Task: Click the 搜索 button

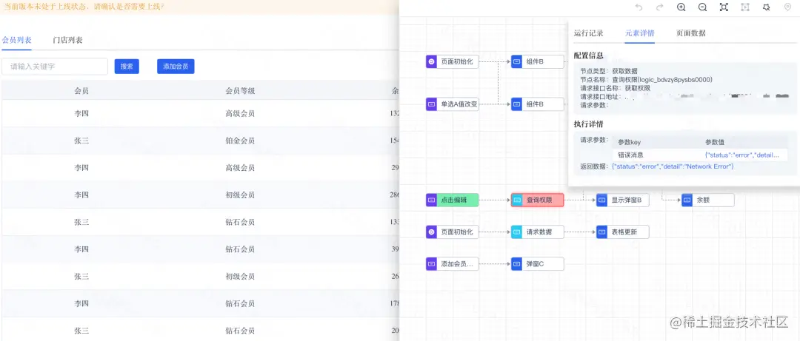Action: click(x=127, y=67)
